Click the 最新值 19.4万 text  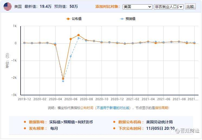[38, 6]
